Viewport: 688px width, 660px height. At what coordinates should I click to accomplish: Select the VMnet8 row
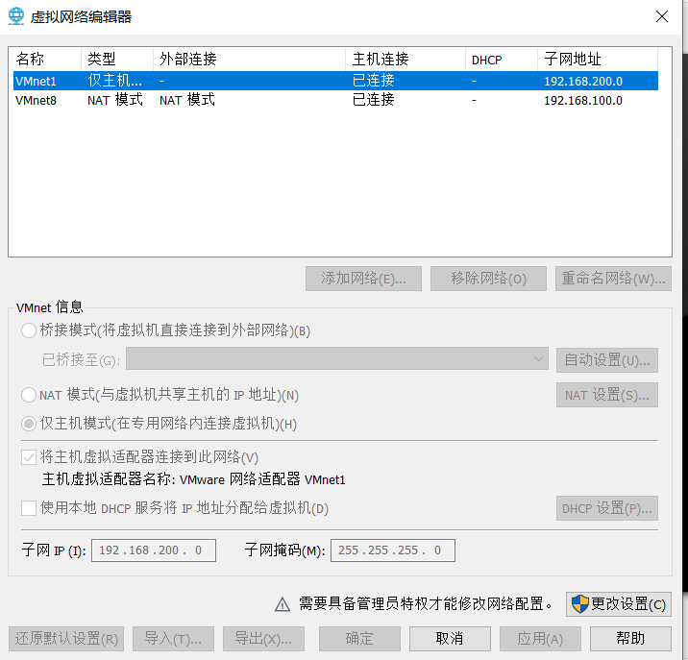pos(335,100)
